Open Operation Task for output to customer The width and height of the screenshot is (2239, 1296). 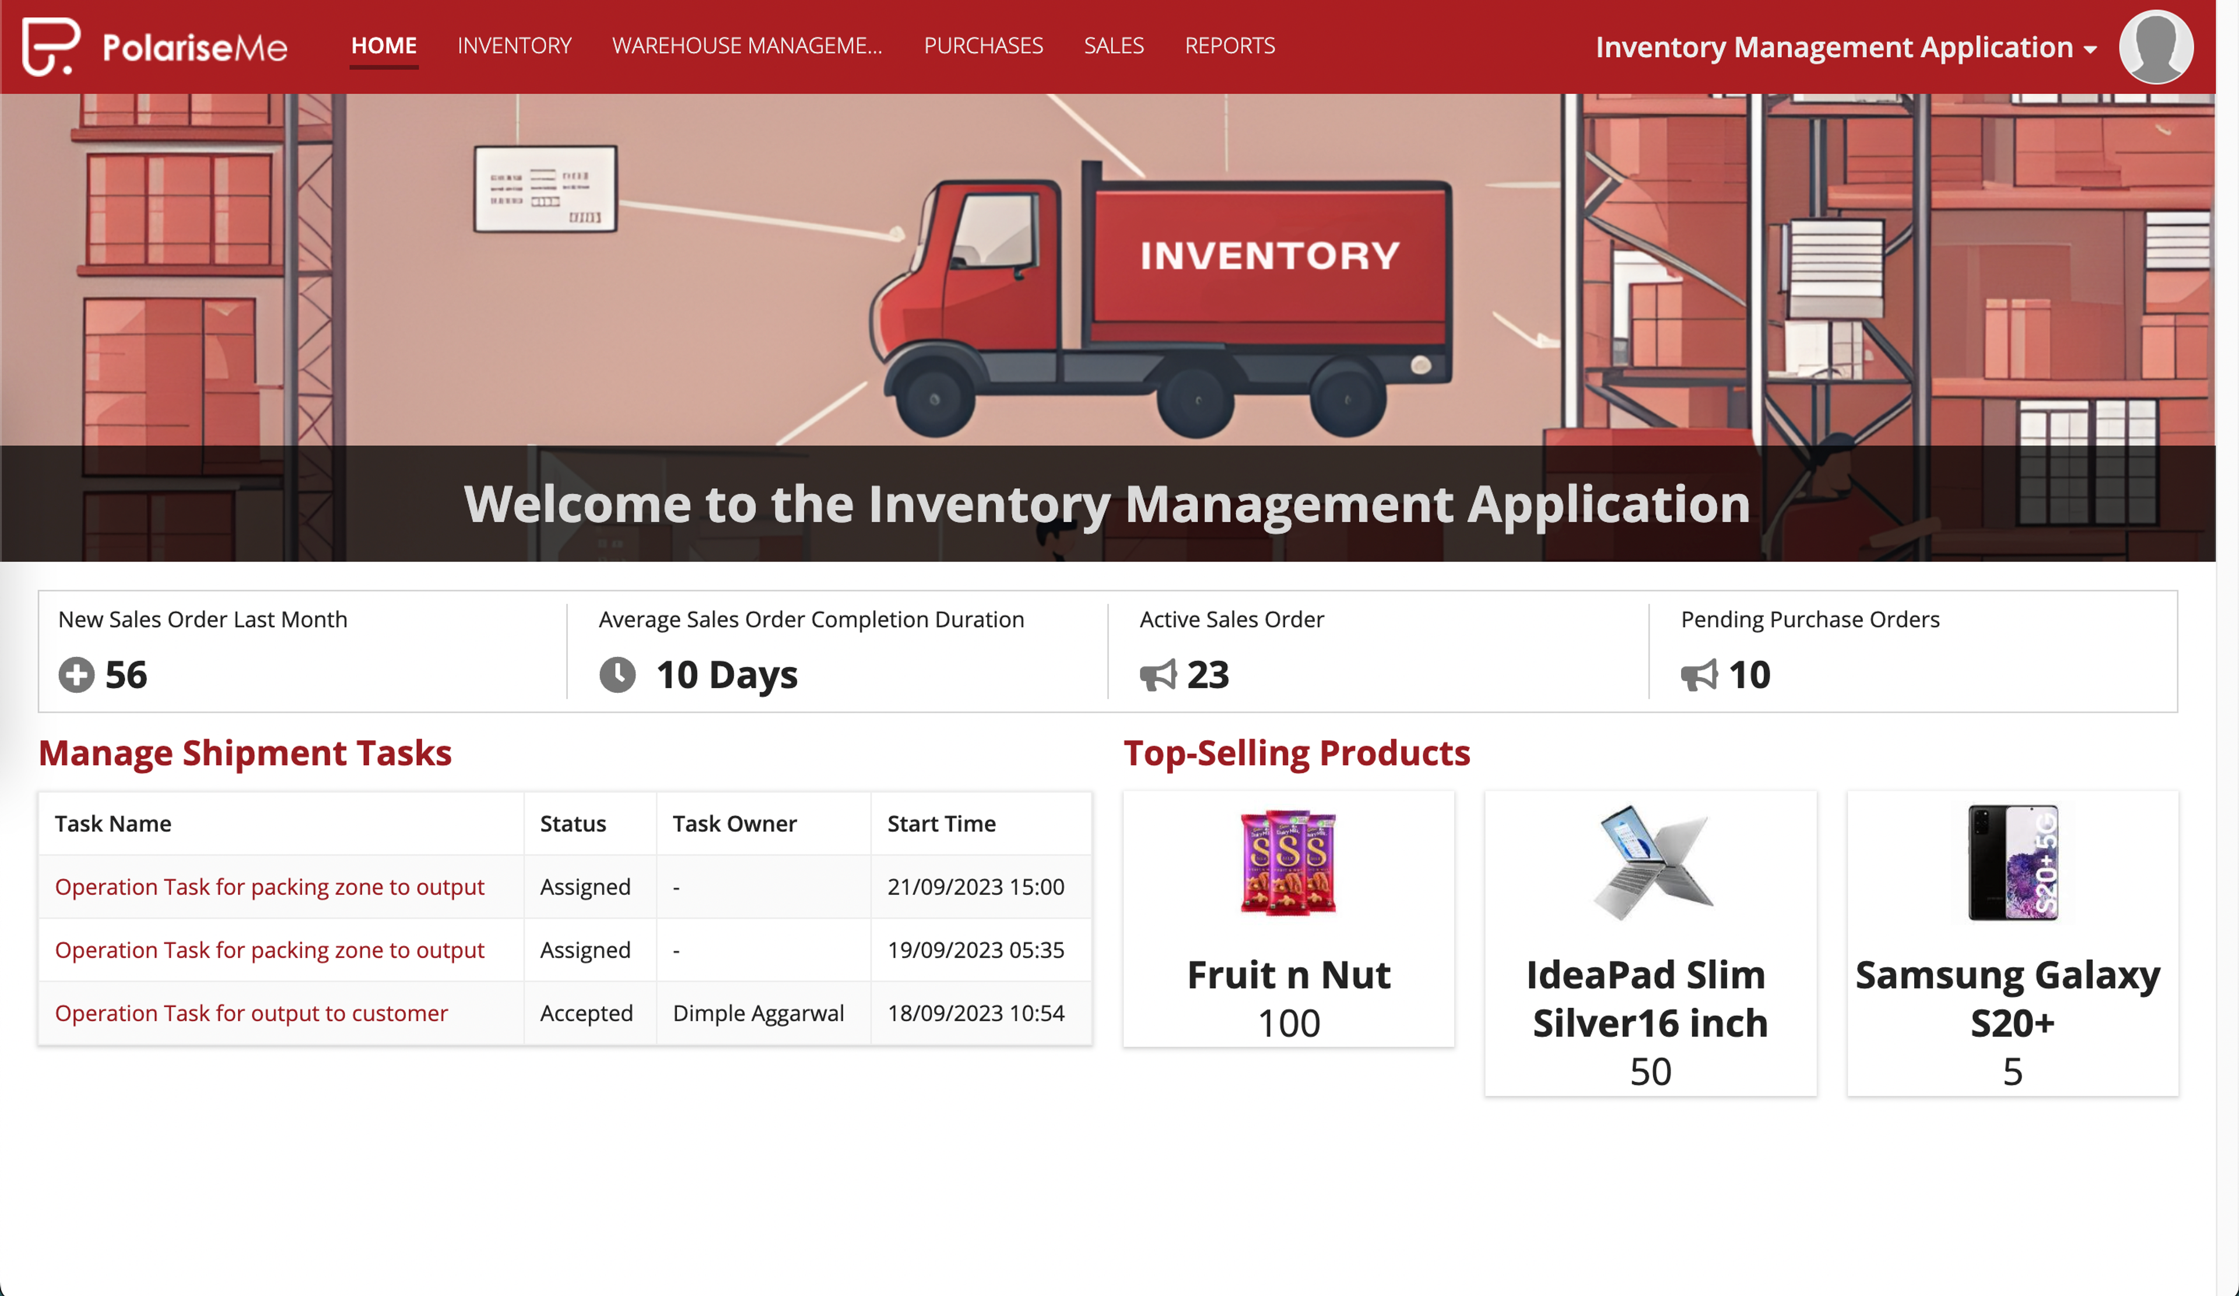pyautogui.click(x=251, y=1013)
